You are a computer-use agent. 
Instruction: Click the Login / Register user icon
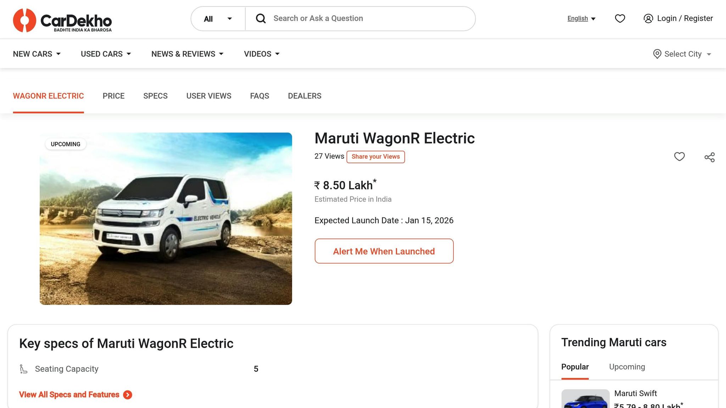click(x=649, y=18)
